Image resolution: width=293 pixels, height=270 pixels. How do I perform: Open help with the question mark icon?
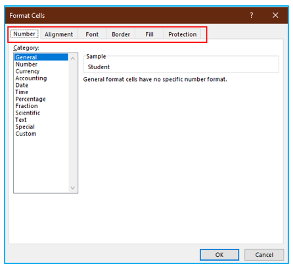[252, 15]
